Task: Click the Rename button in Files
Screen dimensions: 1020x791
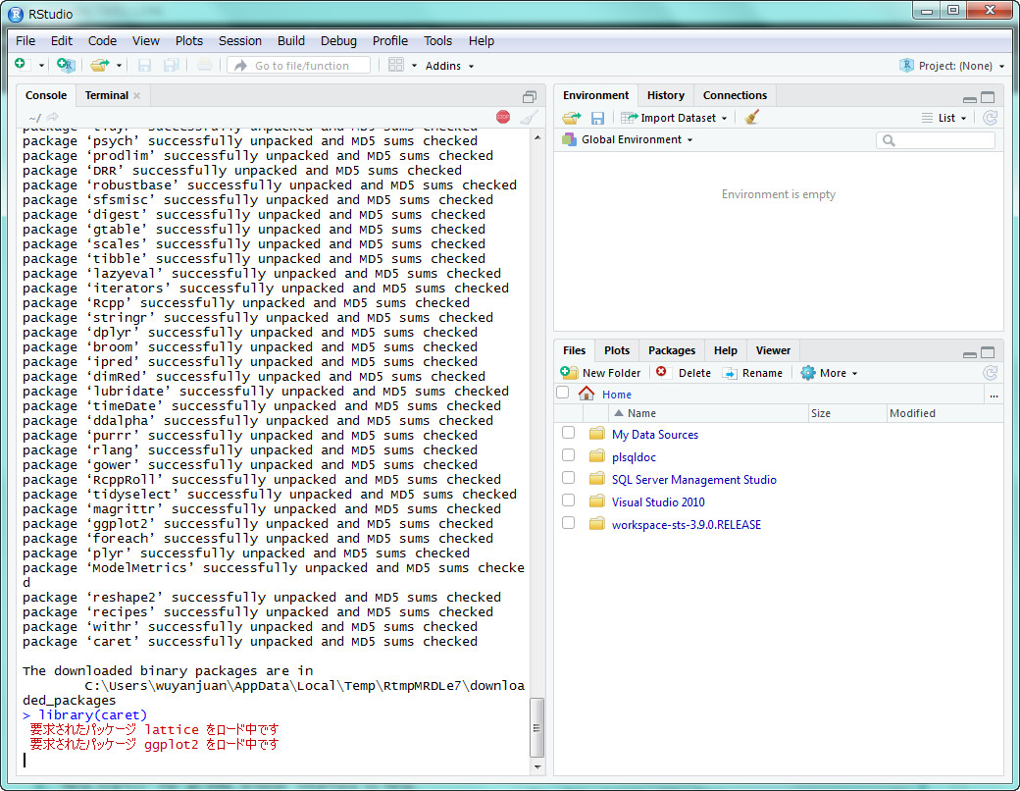Action: [752, 373]
